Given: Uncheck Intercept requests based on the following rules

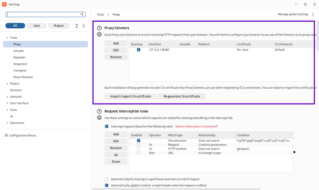Looking at the screenshot, I should pos(107,126).
